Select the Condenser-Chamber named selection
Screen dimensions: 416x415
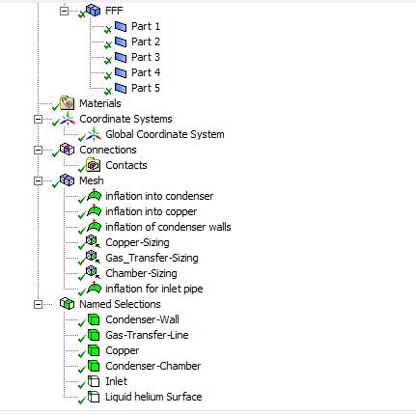click(153, 366)
